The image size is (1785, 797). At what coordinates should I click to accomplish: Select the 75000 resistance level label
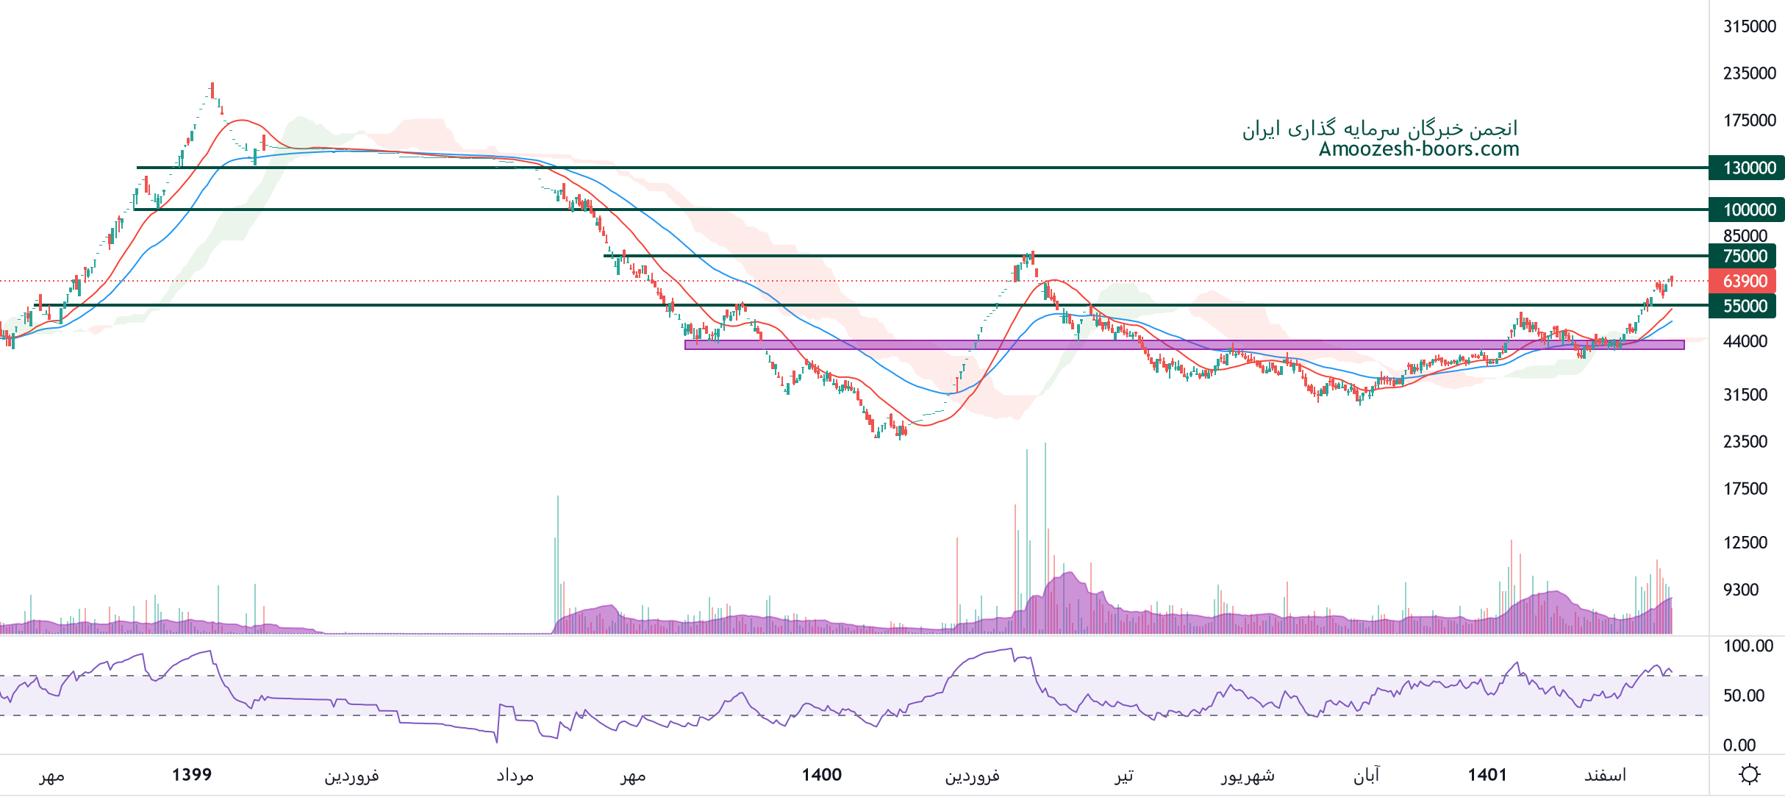1745,256
